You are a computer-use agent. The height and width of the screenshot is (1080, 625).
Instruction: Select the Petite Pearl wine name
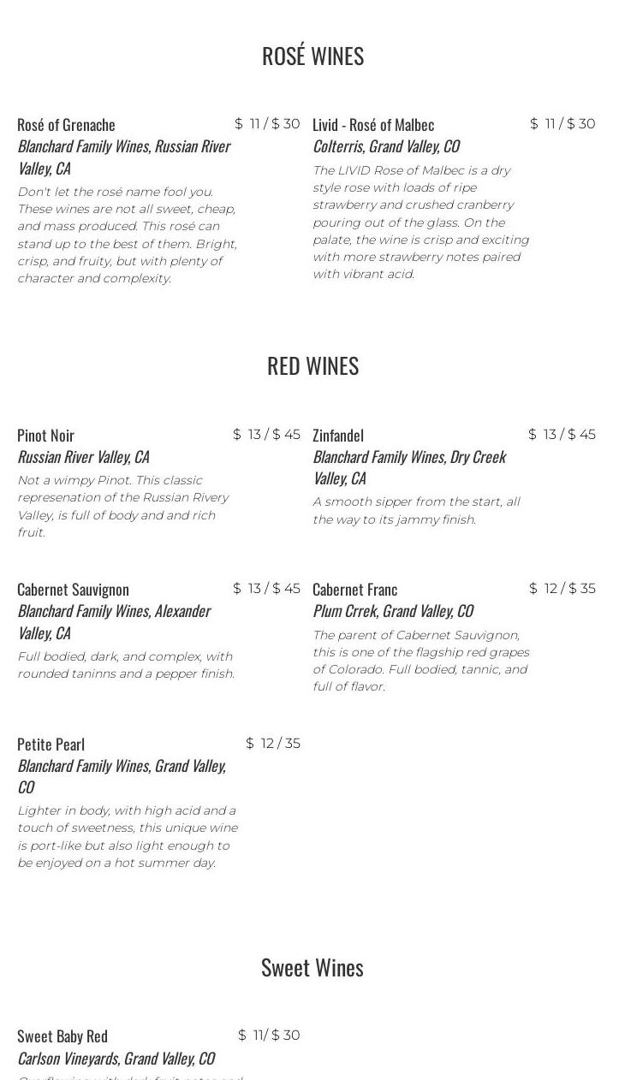[51, 745]
